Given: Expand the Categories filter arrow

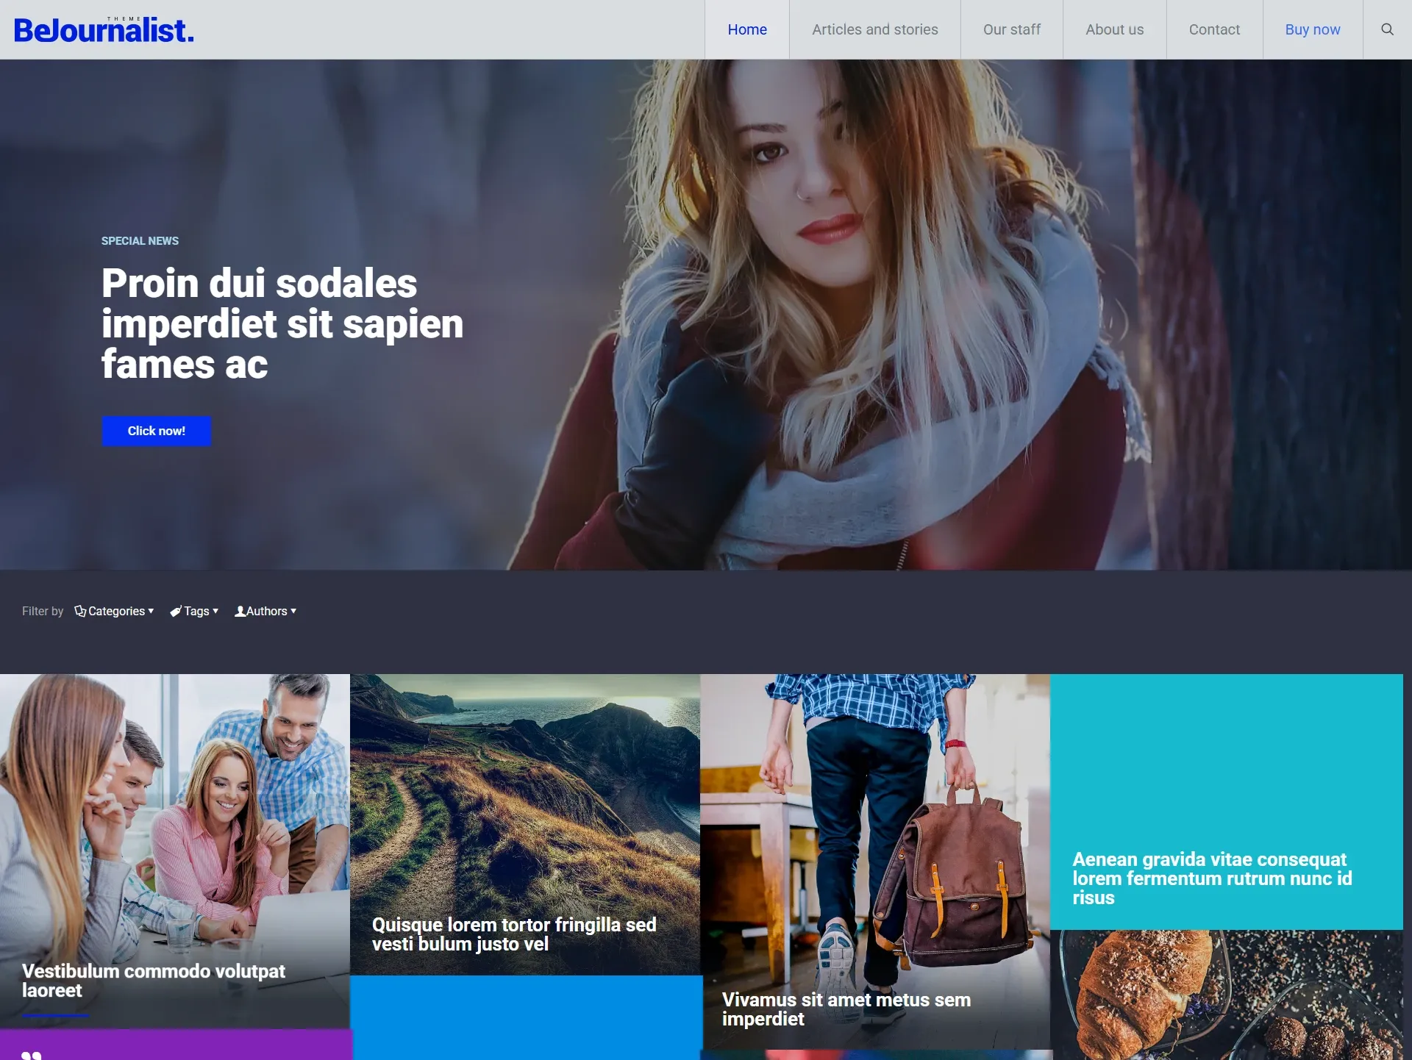Looking at the screenshot, I should pyautogui.click(x=151, y=611).
